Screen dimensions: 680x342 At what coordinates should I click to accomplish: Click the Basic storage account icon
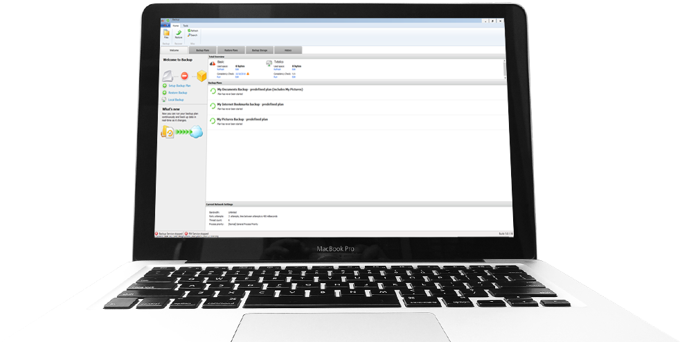[213, 63]
